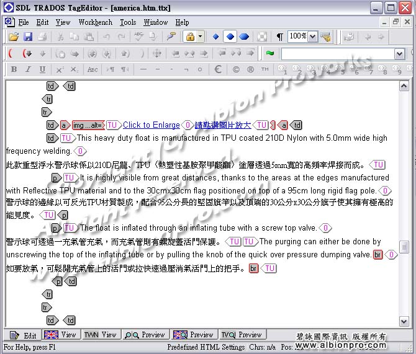The image size is (416, 354).
Task: Open the magnifier Preview tab
Action: pyautogui.click(x=145, y=335)
